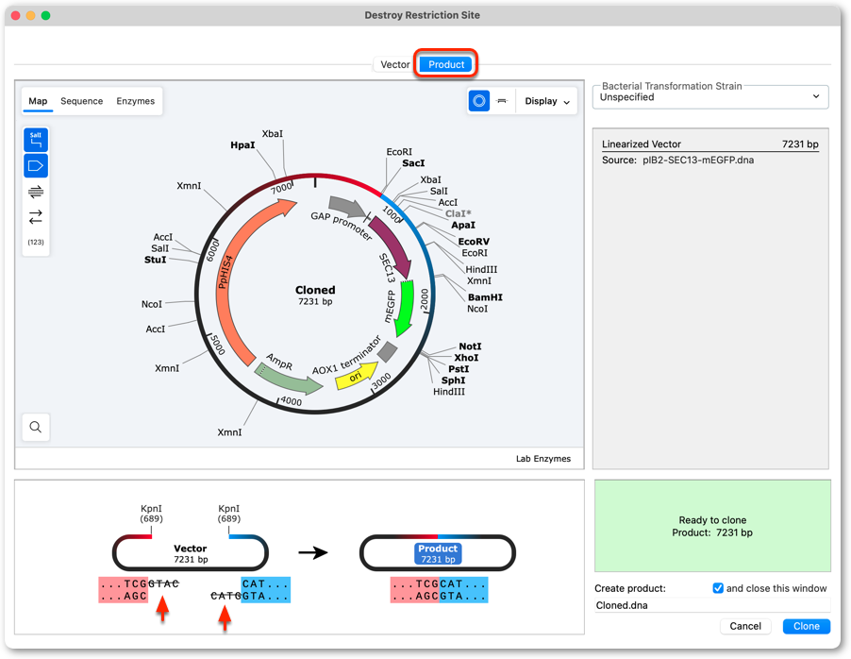The height and width of the screenshot is (659, 851).
Task: Click the XhoI enzyme label
Action: [x=466, y=358]
